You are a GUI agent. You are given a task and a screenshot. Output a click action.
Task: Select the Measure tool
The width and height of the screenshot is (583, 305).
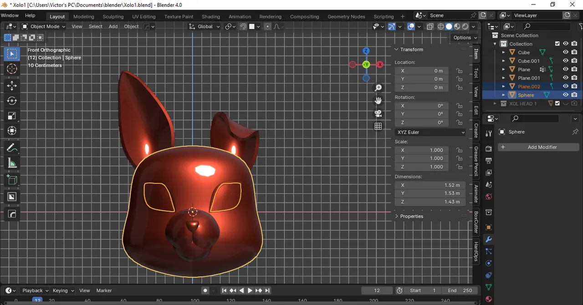point(12,163)
